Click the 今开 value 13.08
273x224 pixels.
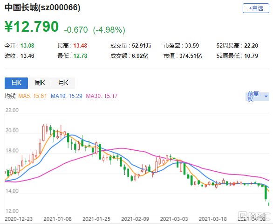pos(27,46)
